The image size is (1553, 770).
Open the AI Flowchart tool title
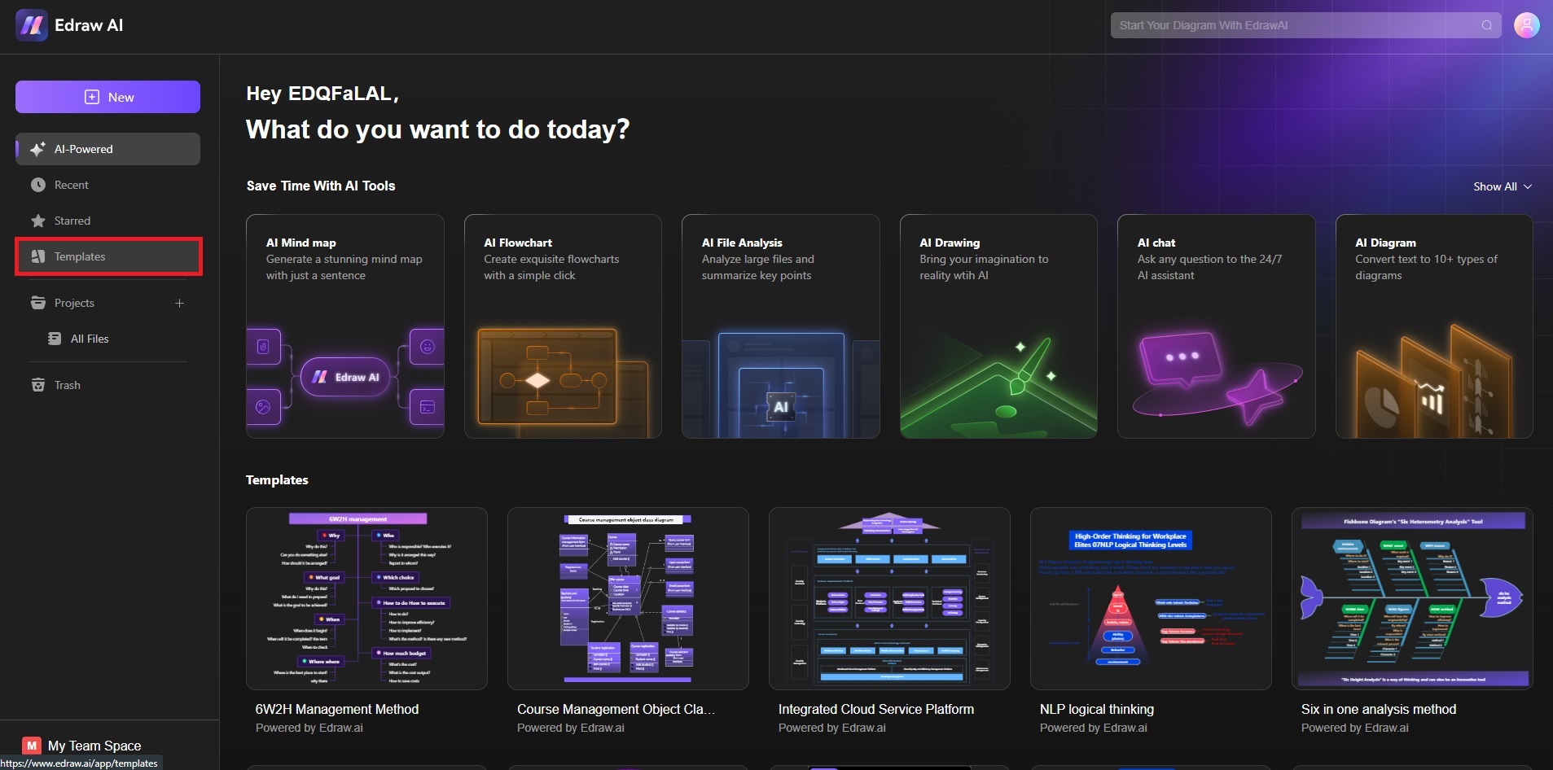pos(518,243)
